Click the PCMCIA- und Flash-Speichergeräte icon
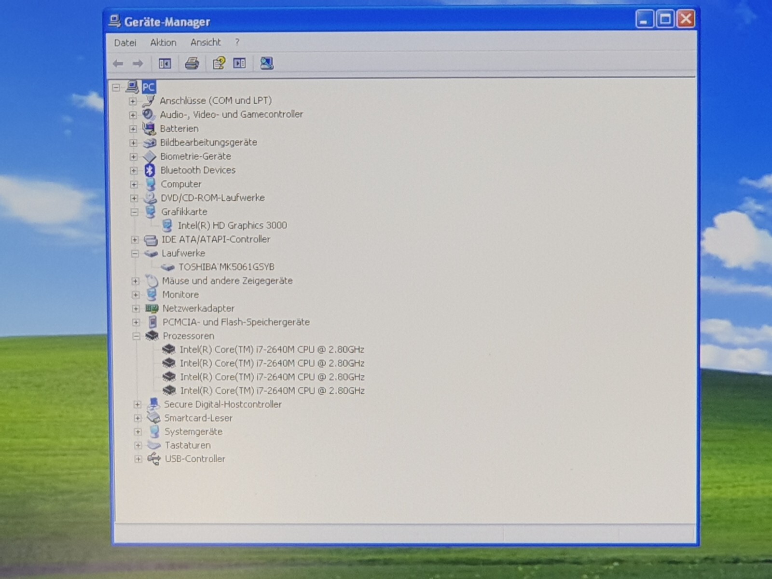Image resolution: width=772 pixels, height=579 pixels. coord(152,322)
